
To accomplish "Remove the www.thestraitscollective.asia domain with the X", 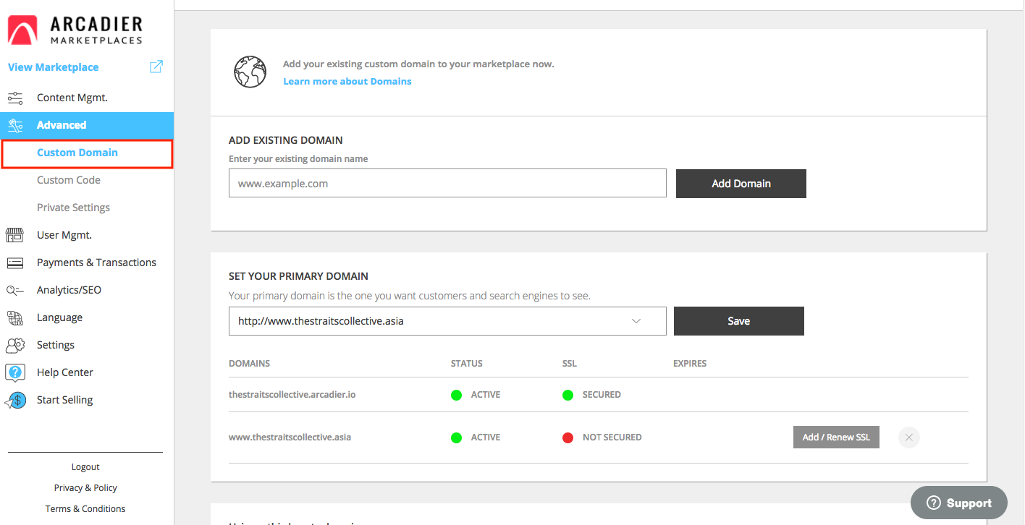I will point(909,437).
